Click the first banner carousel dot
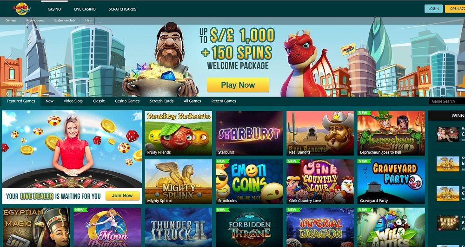 pyautogui.click(x=7, y=94)
